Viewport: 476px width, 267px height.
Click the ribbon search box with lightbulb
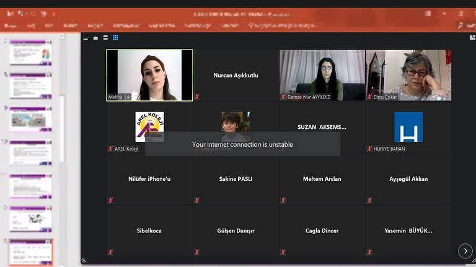tap(282, 25)
